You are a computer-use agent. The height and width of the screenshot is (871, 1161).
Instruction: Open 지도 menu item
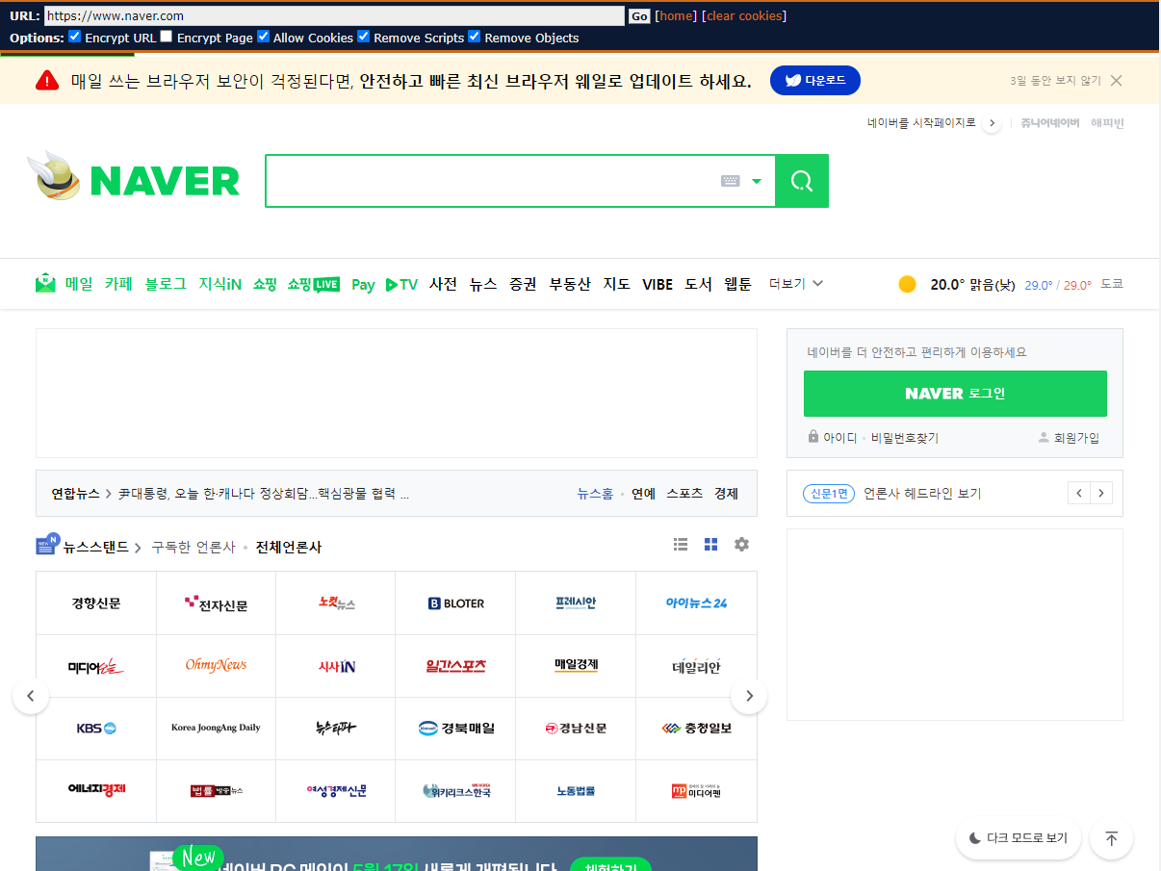(x=617, y=284)
